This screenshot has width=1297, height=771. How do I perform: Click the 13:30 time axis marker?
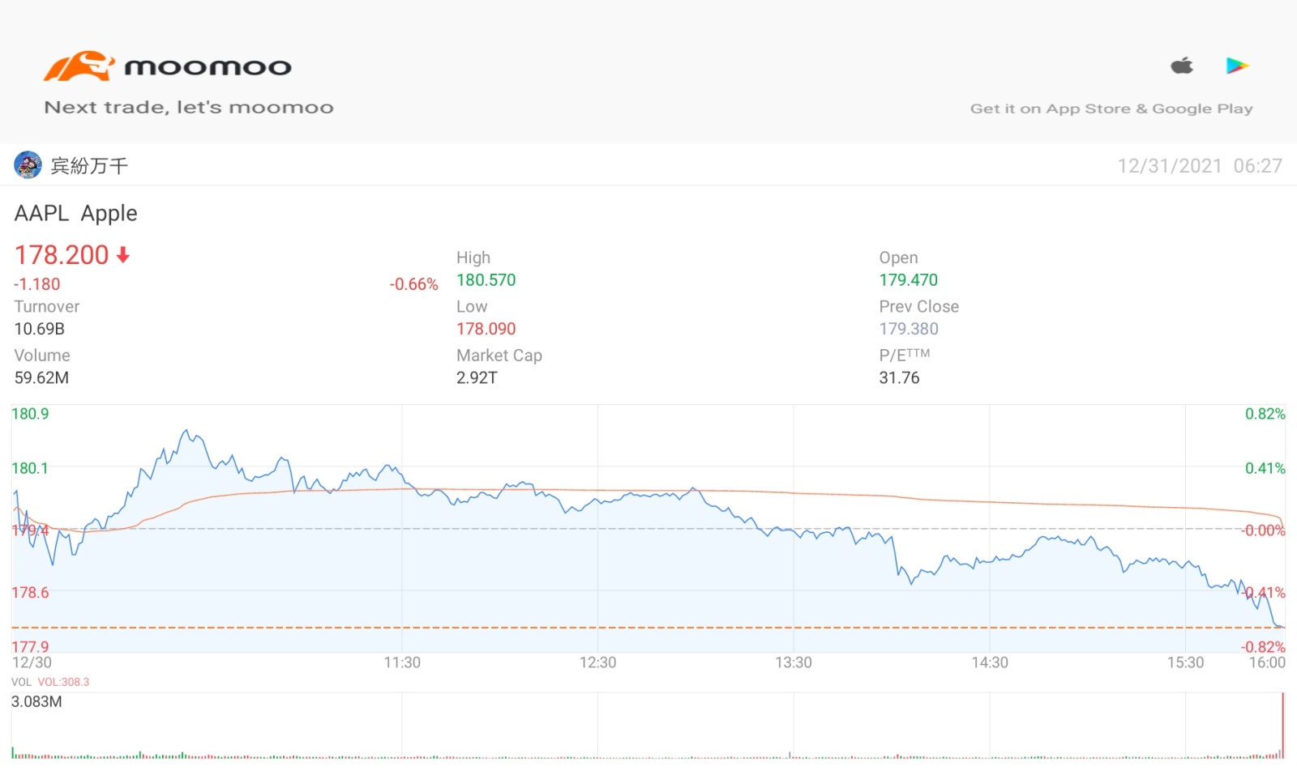tap(793, 662)
